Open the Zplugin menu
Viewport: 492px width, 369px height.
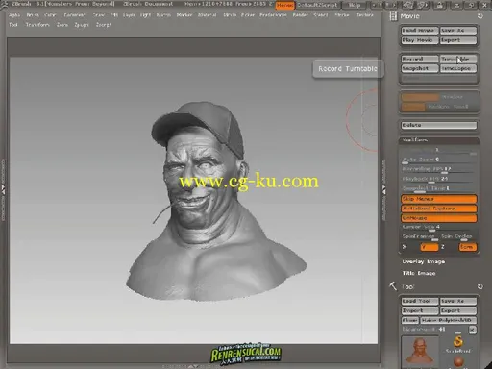[82, 25]
